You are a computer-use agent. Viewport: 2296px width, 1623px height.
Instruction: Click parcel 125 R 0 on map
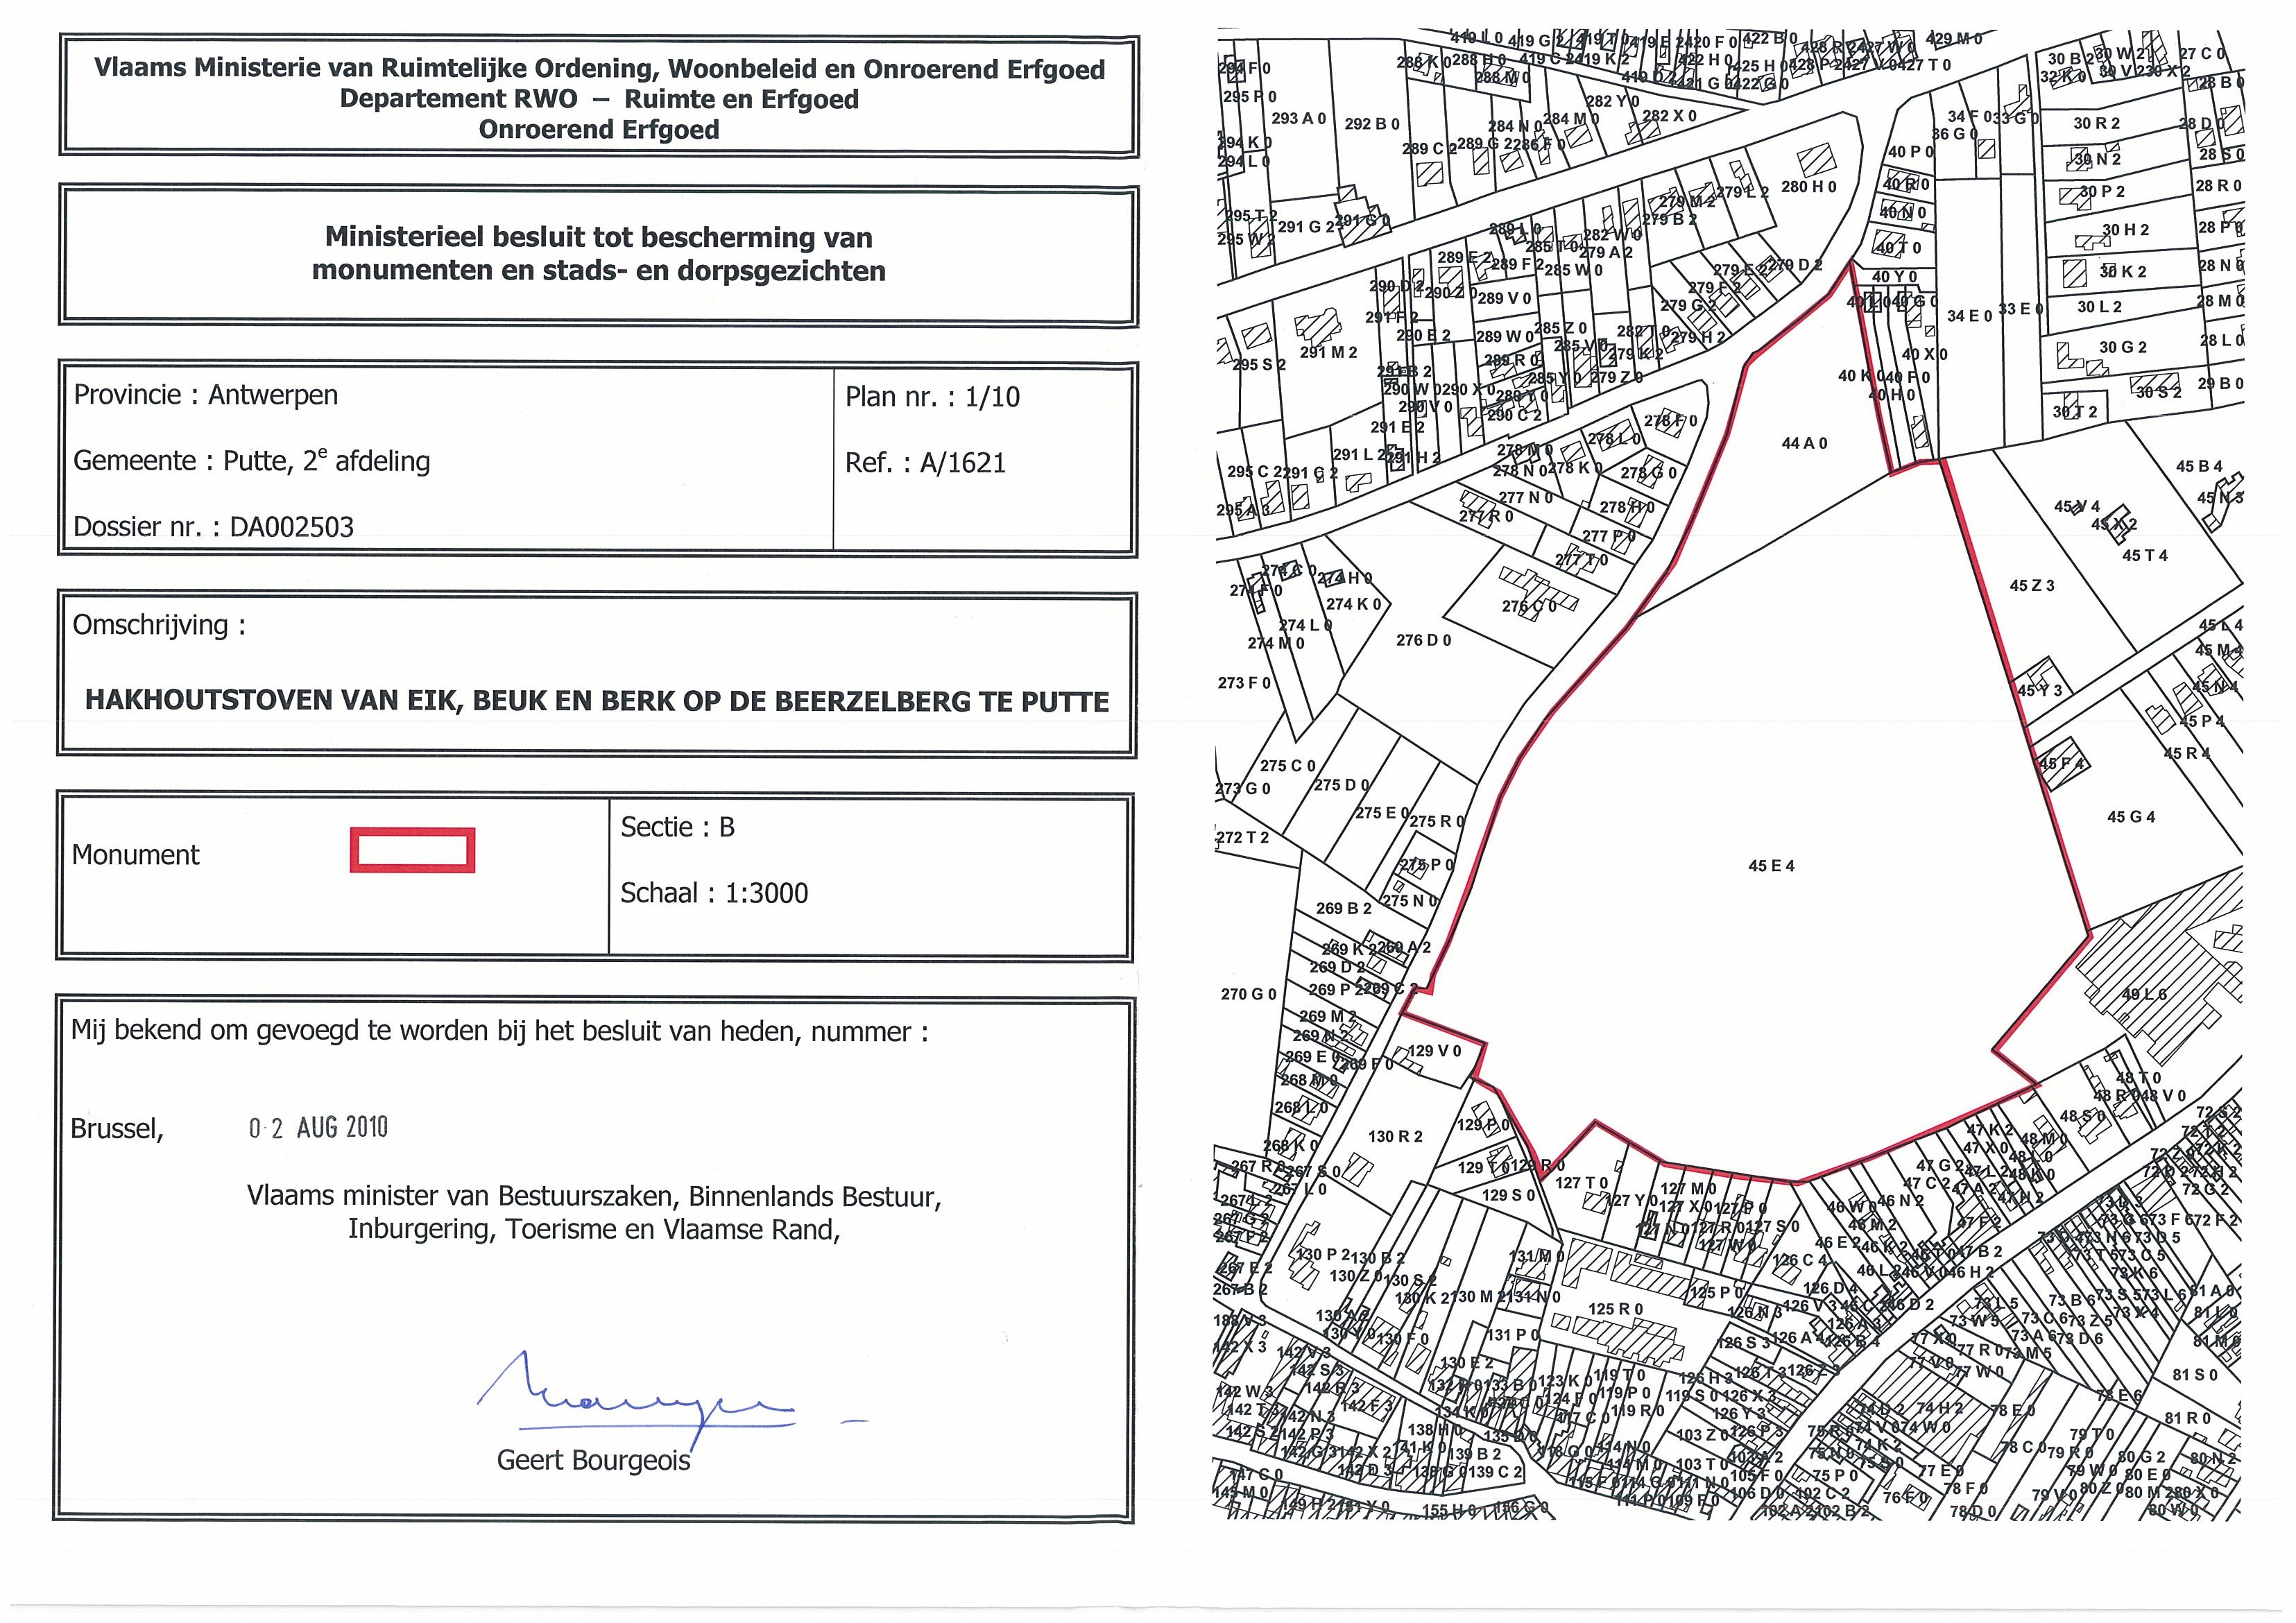tap(1615, 1309)
